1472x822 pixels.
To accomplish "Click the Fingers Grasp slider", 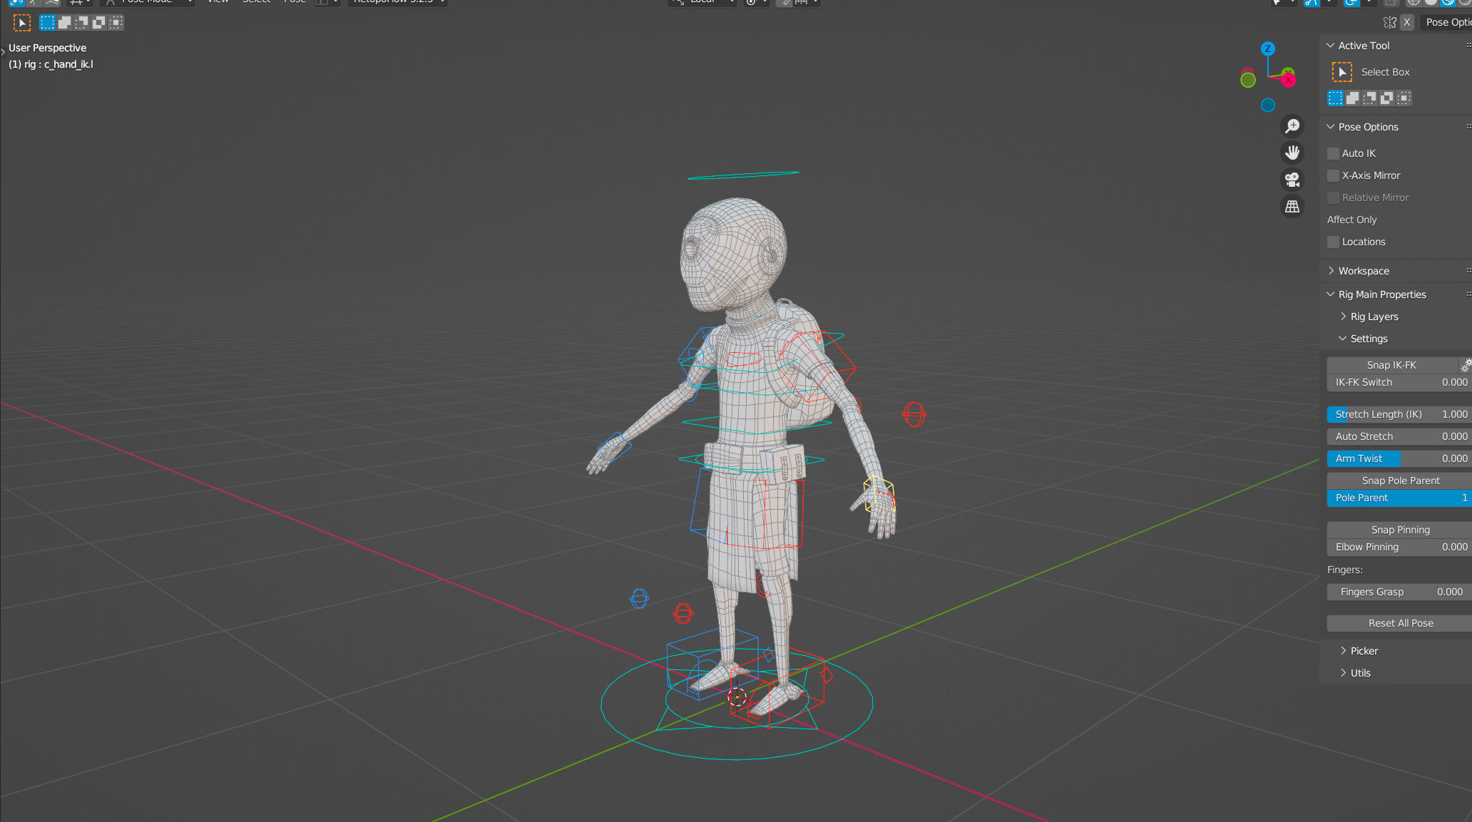I will pyautogui.click(x=1399, y=592).
